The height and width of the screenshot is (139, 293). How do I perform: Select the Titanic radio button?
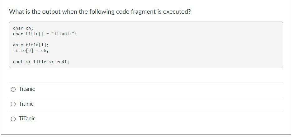click(x=13, y=89)
